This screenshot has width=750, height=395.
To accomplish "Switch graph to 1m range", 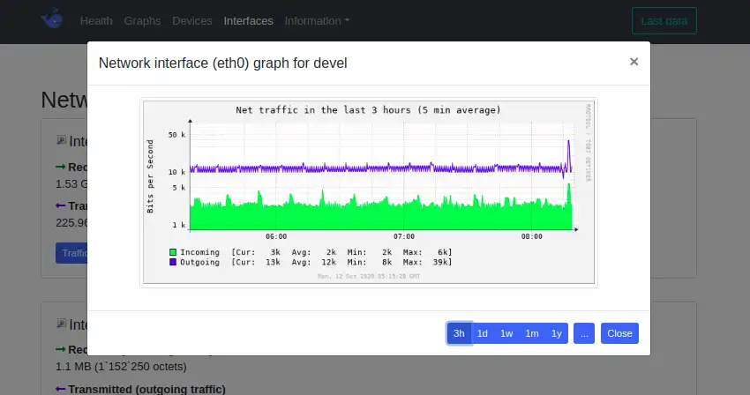I will tap(532, 333).
